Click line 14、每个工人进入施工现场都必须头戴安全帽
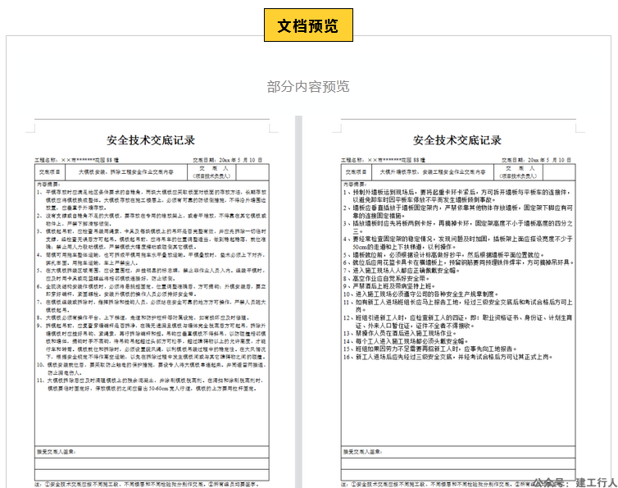Image resolution: width=618 pixels, height=488 pixels. tap(406, 341)
